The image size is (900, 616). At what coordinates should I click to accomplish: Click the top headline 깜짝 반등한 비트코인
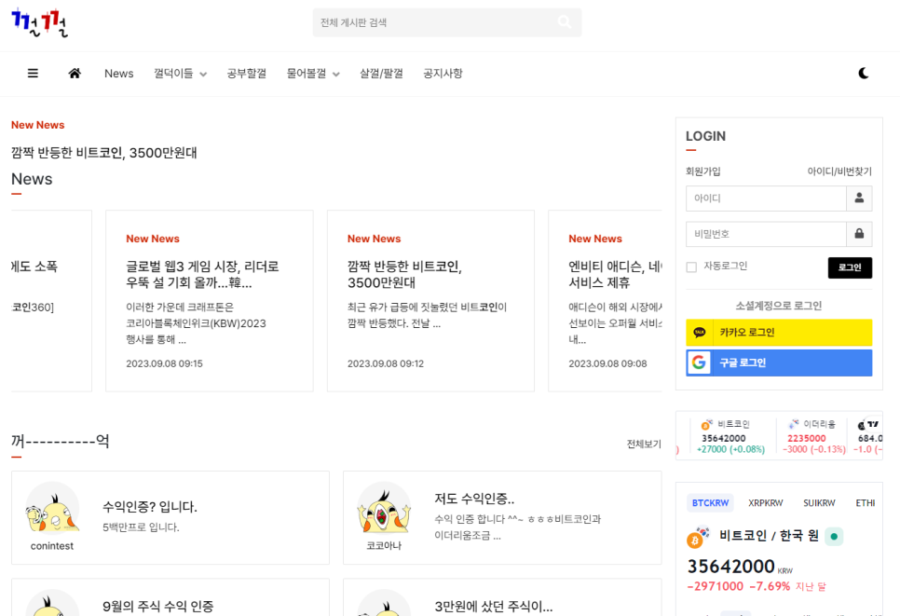[104, 153]
